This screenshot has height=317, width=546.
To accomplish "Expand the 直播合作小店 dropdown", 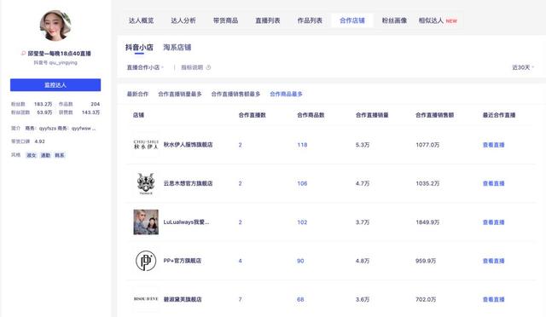I will [145, 67].
